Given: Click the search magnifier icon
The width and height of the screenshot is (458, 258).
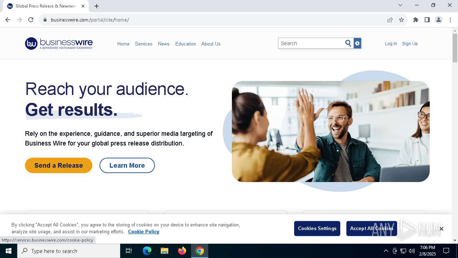Looking at the screenshot, I should point(348,43).
